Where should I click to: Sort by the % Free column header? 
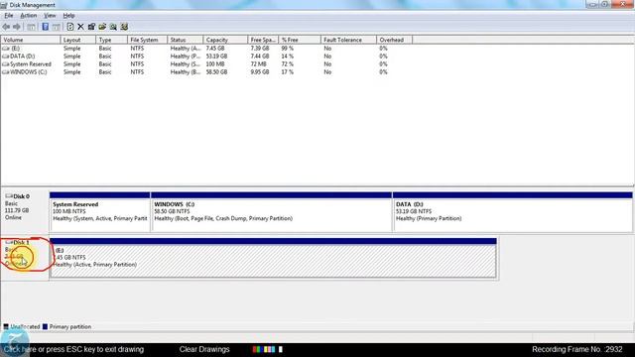pyautogui.click(x=300, y=40)
